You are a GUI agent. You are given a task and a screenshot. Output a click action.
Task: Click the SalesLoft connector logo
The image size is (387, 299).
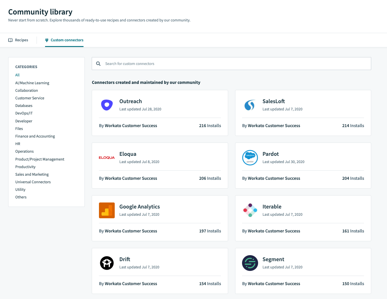(250, 105)
